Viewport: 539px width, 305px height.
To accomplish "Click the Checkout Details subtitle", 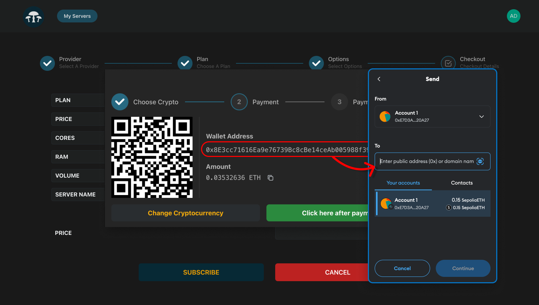I will click(x=479, y=67).
